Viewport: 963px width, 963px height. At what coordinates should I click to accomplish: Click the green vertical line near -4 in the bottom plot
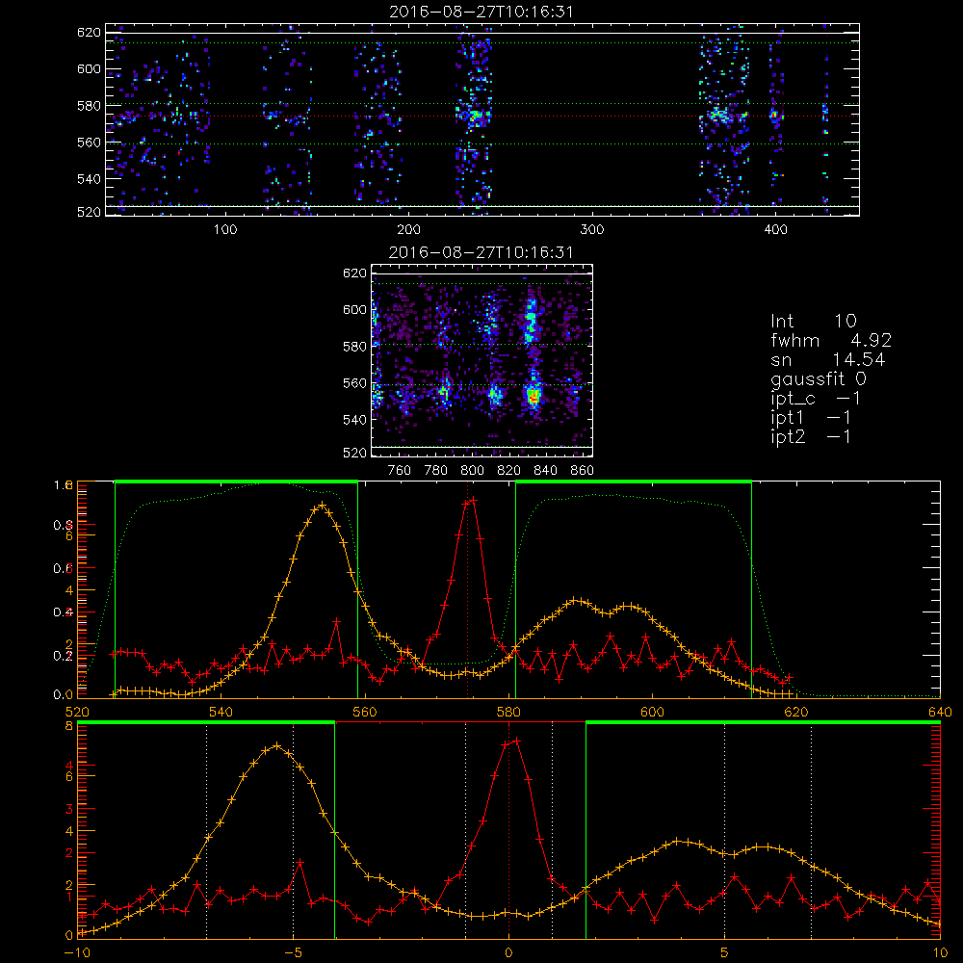pos(335,830)
